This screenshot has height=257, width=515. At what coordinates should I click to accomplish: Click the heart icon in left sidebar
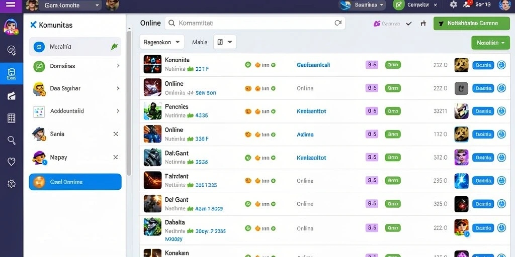[x=12, y=161]
